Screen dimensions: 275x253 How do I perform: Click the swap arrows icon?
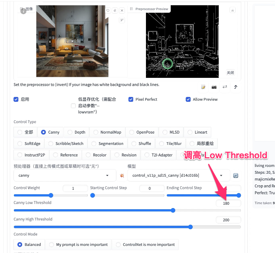pyautogui.click(x=225, y=87)
